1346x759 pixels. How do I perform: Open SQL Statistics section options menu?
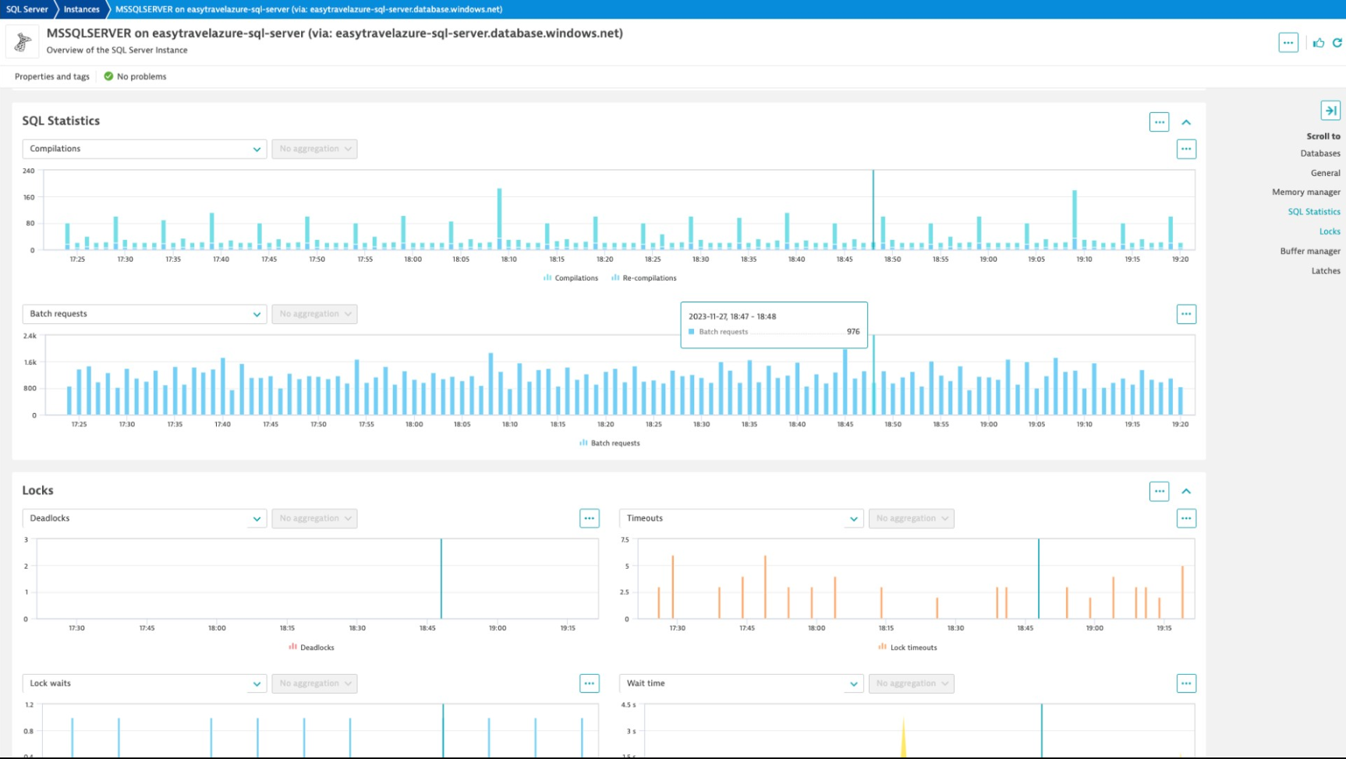pos(1159,122)
